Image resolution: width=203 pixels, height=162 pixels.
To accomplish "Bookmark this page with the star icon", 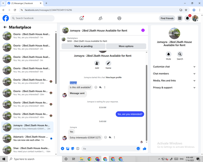I will [186, 10].
